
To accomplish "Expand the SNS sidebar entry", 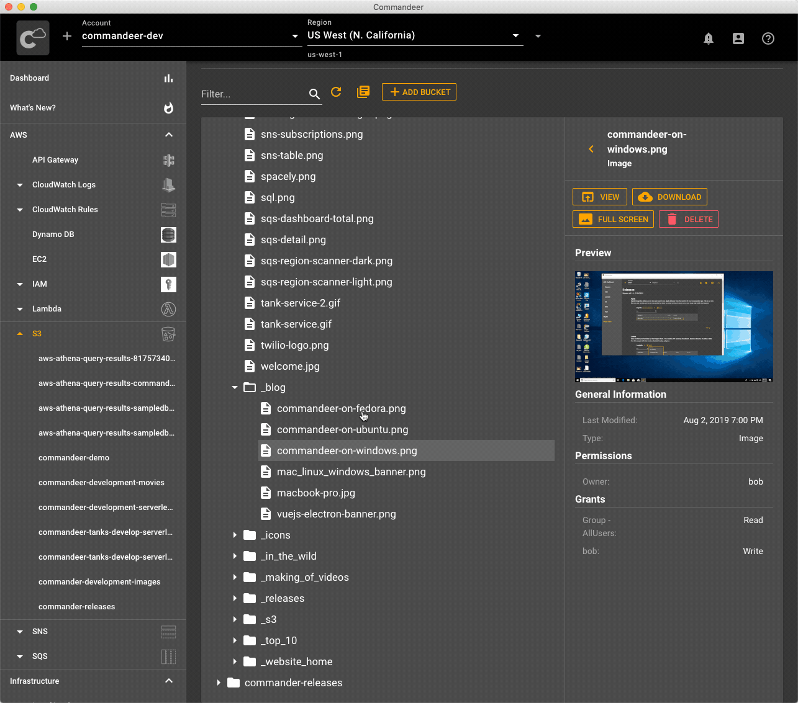I will pos(20,632).
